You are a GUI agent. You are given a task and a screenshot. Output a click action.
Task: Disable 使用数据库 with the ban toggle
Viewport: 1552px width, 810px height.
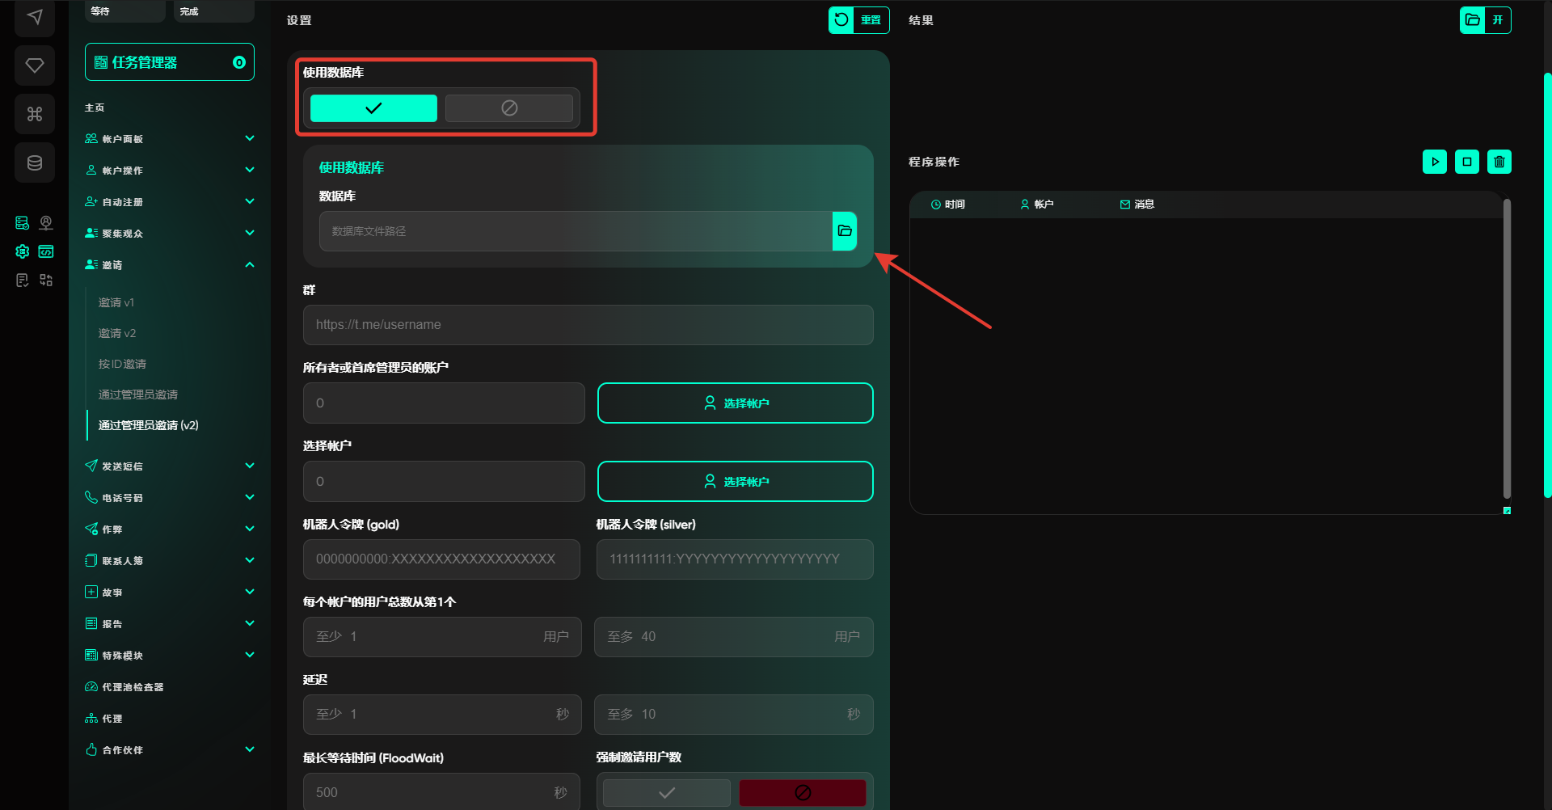point(509,108)
